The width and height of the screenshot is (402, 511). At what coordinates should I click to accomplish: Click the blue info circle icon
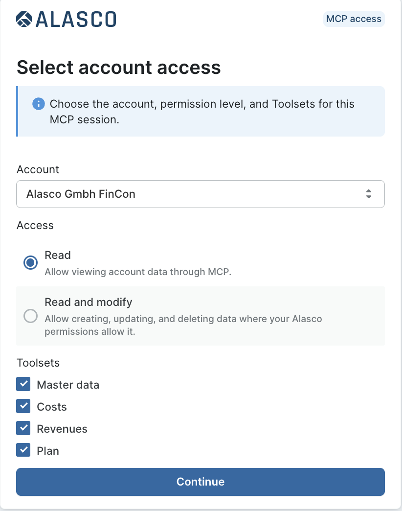coord(39,104)
